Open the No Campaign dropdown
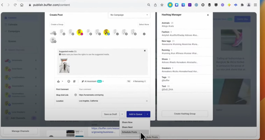The width and height of the screenshot is (265, 140). [129, 15]
